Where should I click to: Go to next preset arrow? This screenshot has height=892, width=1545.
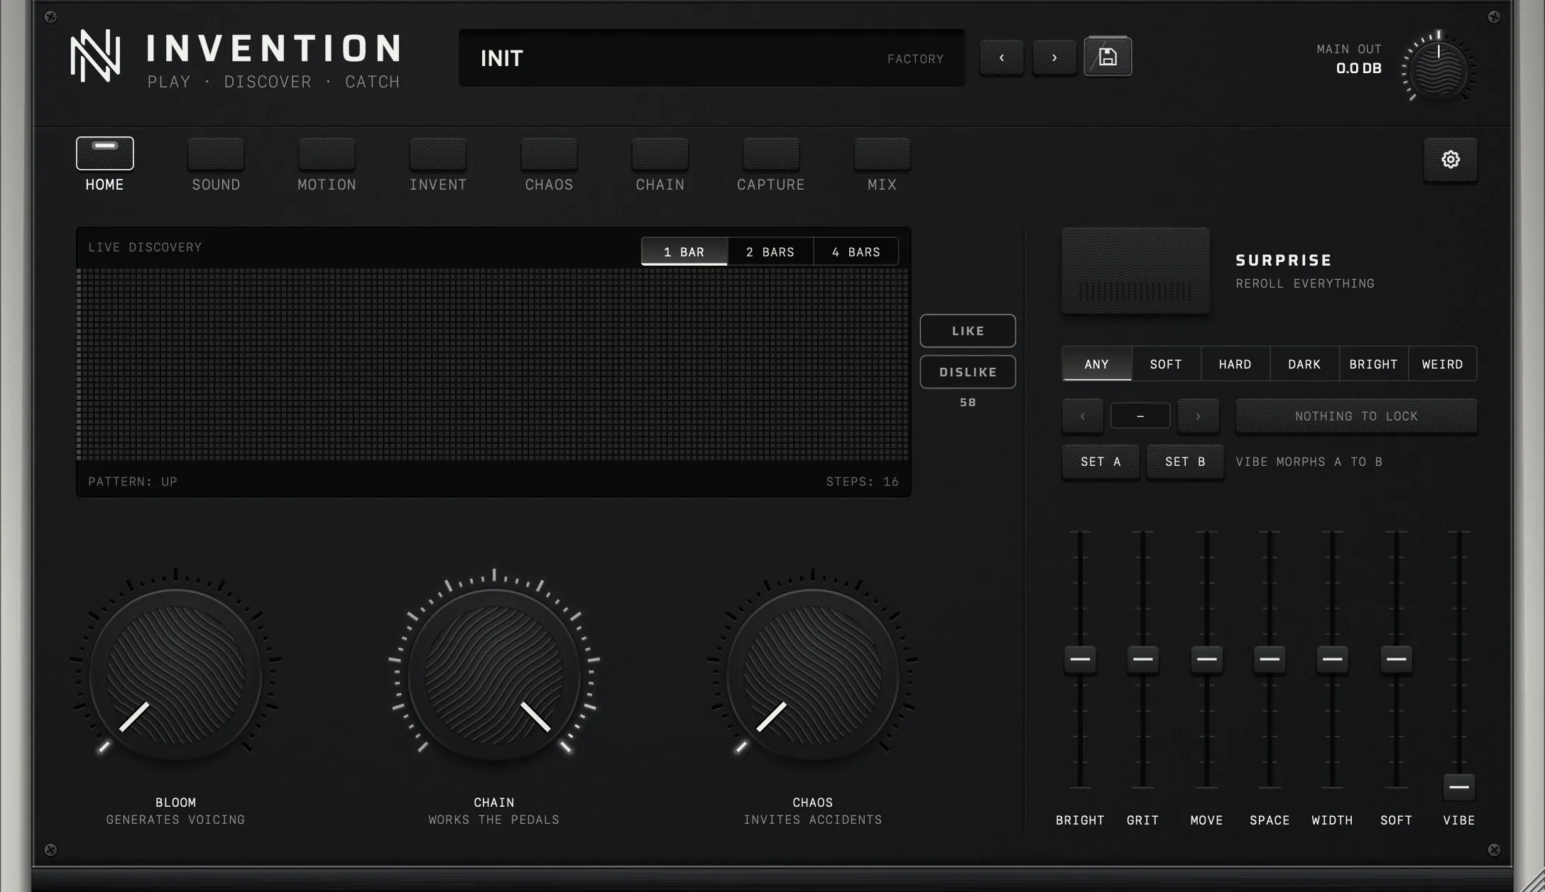pos(1054,58)
